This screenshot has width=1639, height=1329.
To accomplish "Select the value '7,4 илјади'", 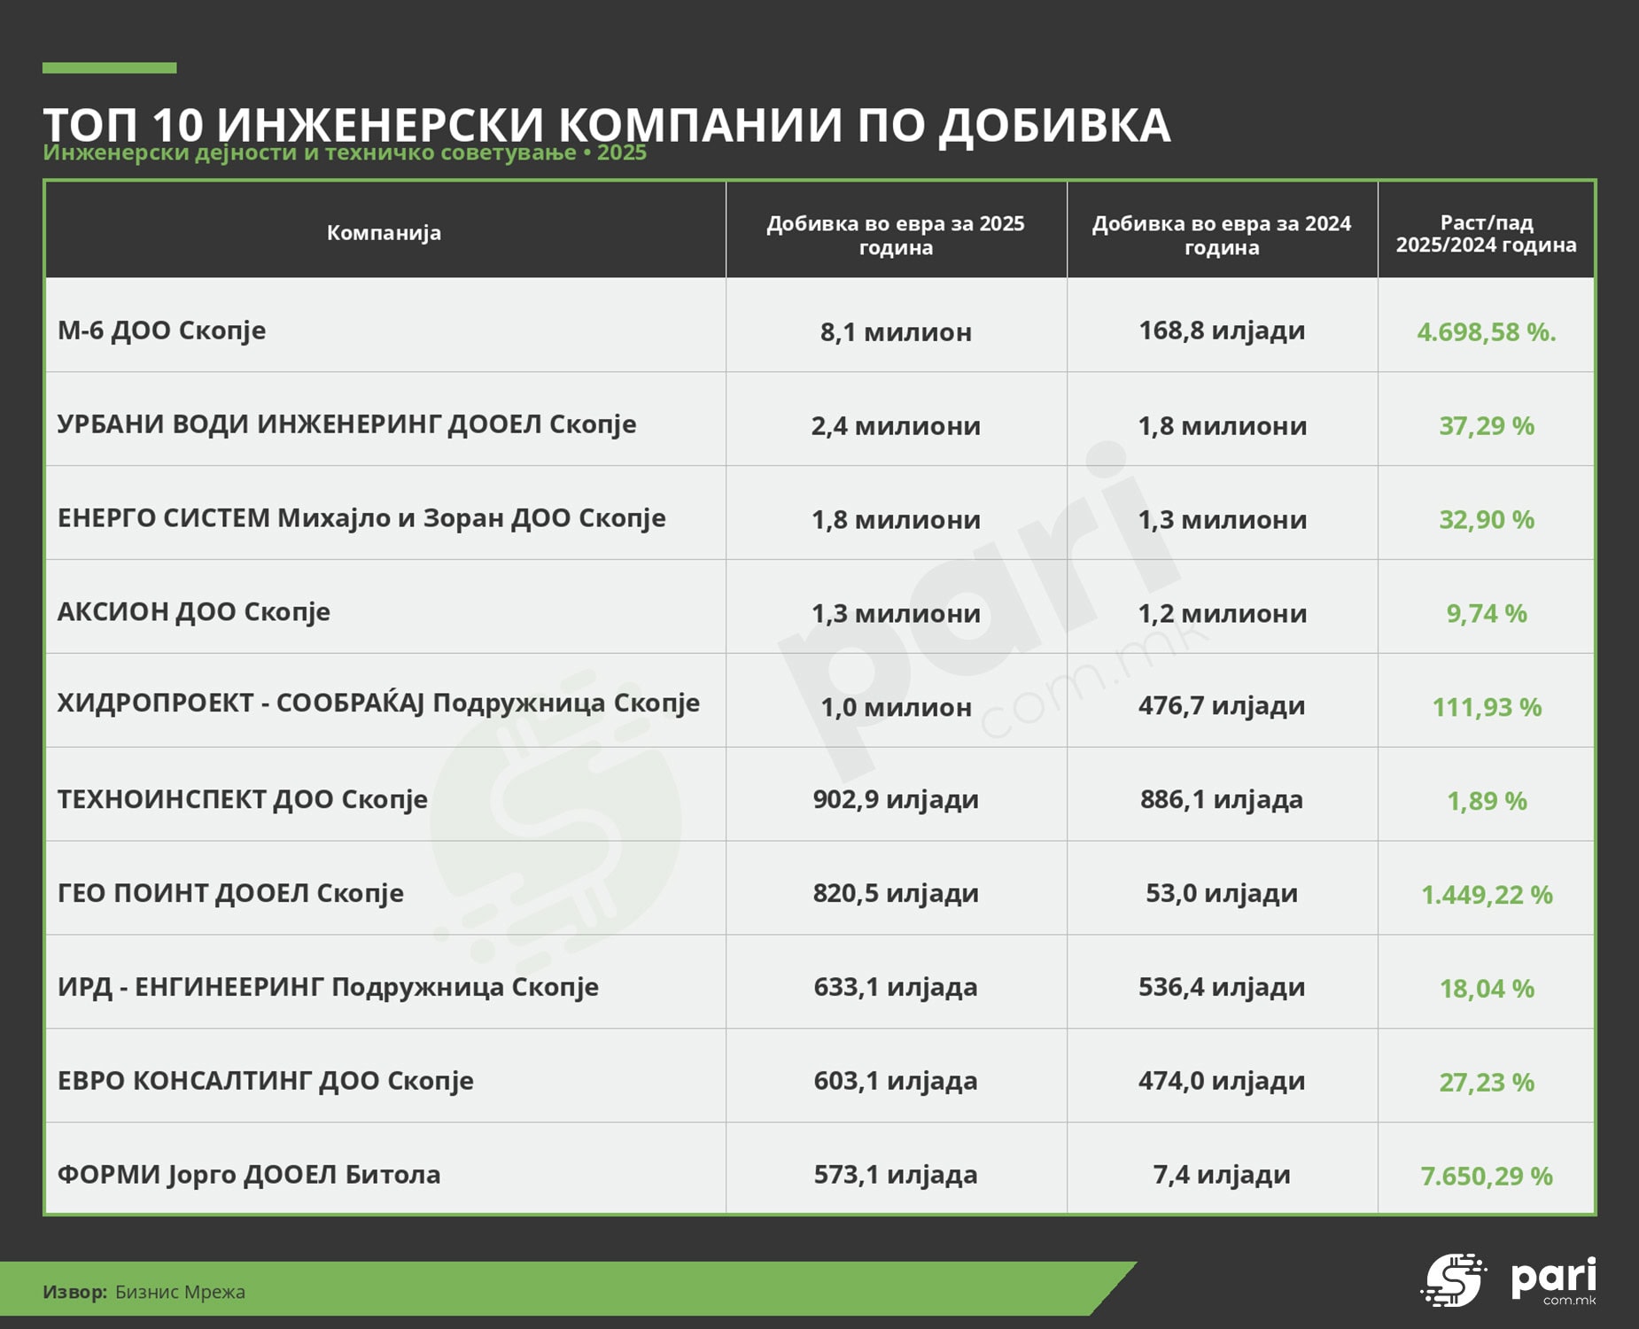I will (1222, 1176).
